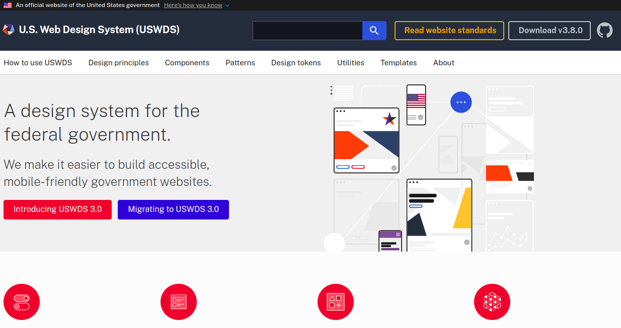621x328 pixels.
Task: Open Design principles in navigation
Action: (119, 63)
